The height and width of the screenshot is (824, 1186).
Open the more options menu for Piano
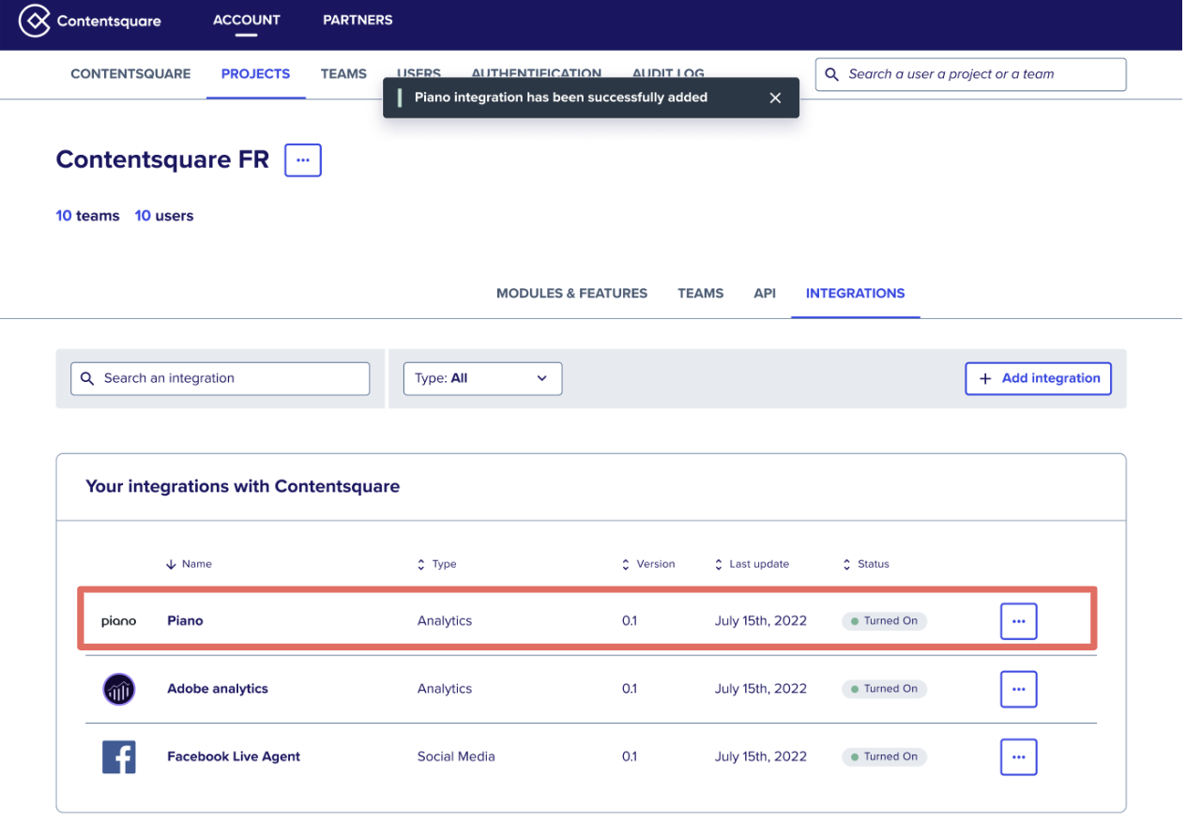coord(1018,621)
